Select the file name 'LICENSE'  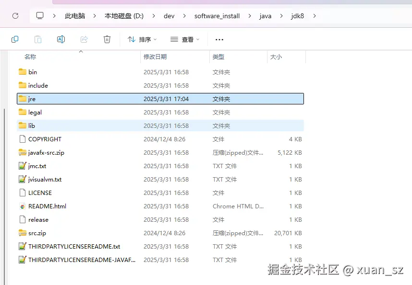(x=40, y=193)
